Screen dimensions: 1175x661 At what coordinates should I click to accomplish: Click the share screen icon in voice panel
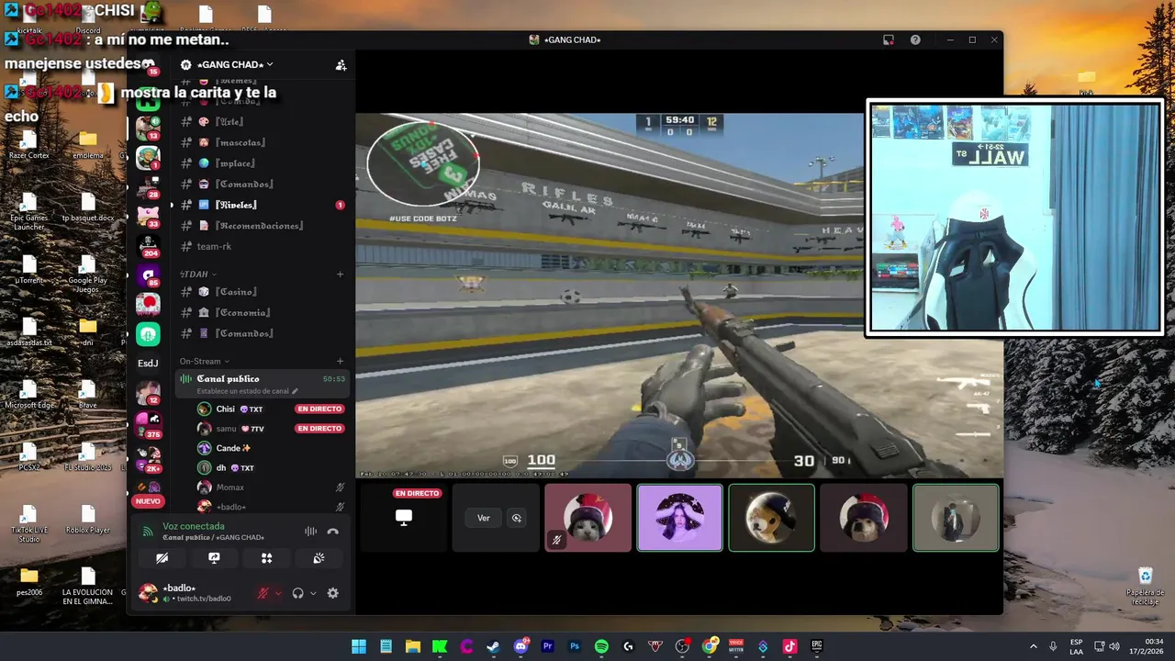click(x=214, y=558)
